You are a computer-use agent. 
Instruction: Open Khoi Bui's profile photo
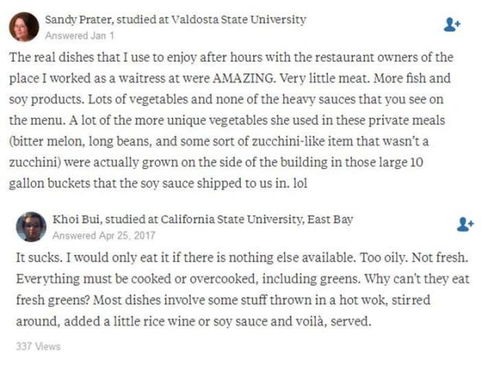tap(31, 227)
